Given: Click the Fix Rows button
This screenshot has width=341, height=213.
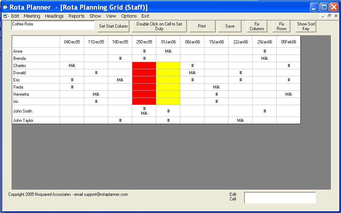Looking at the screenshot, I should pos(282,26).
